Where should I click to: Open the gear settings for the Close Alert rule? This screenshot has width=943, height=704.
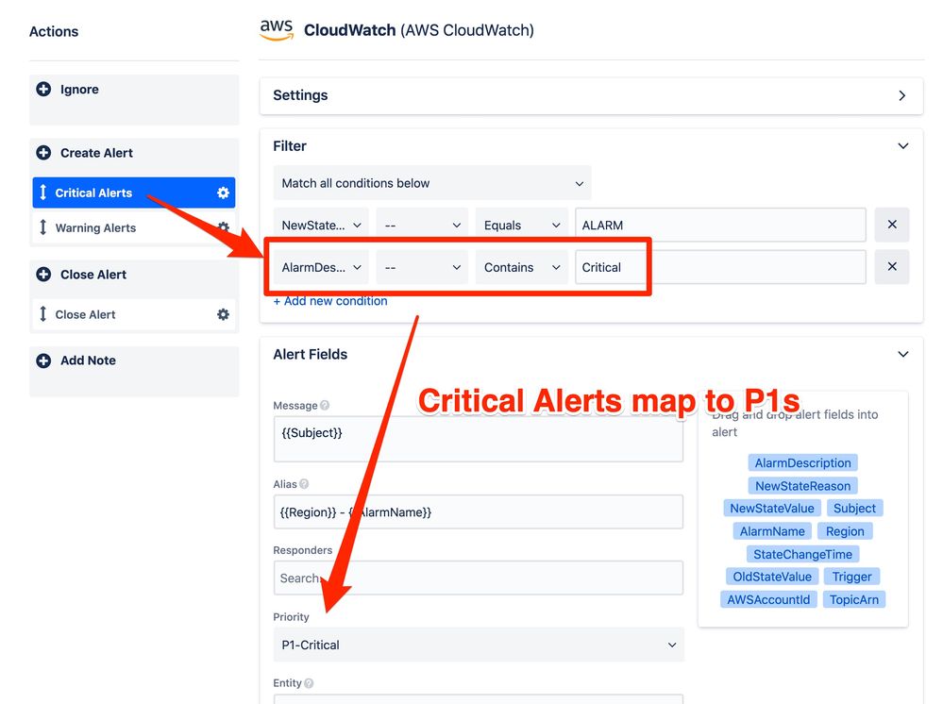pyautogui.click(x=223, y=314)
